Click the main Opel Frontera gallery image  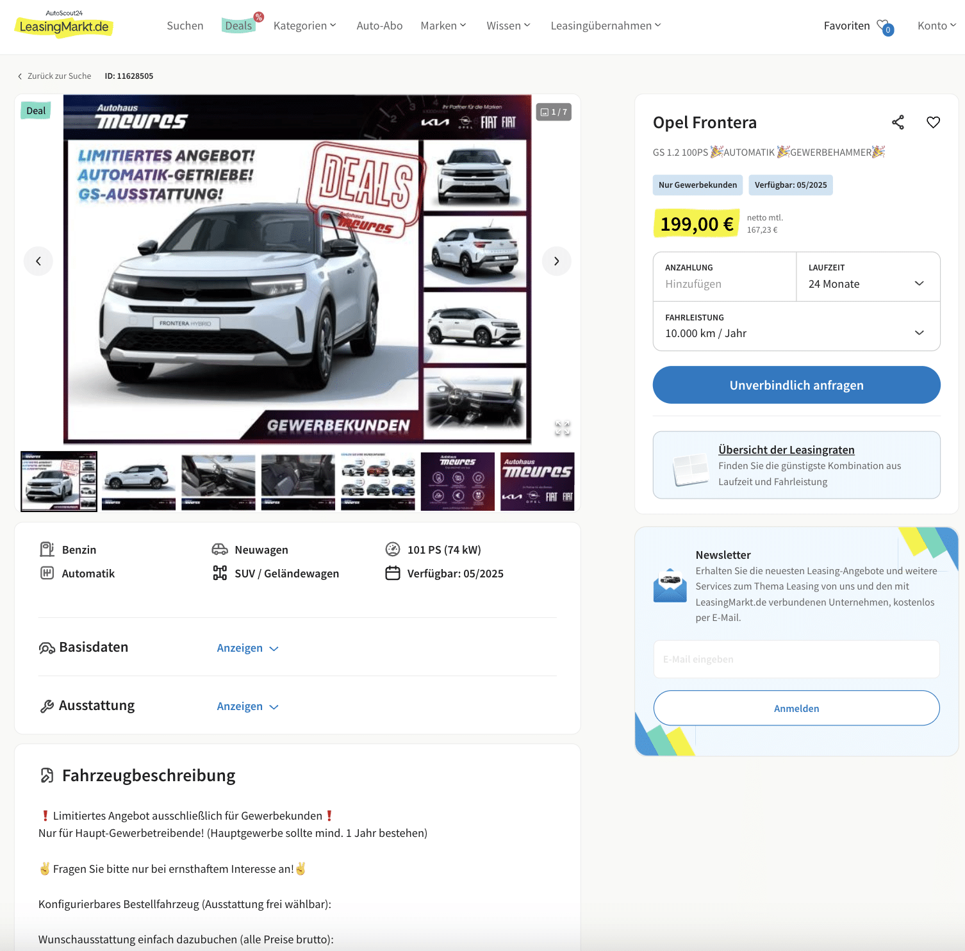297,269
